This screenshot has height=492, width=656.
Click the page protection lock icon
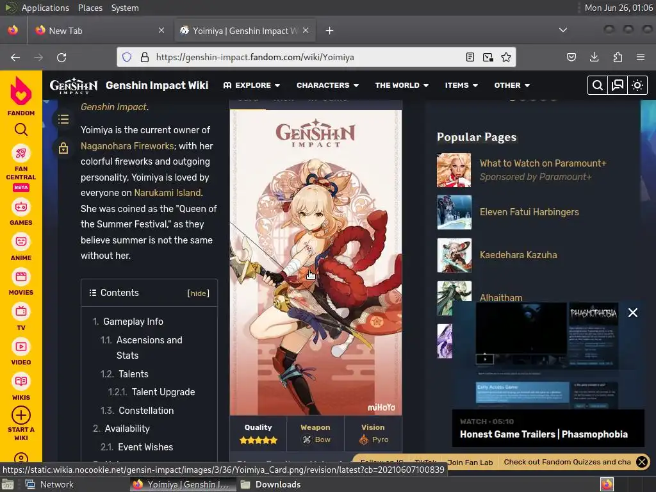click(x=63, y=148)
